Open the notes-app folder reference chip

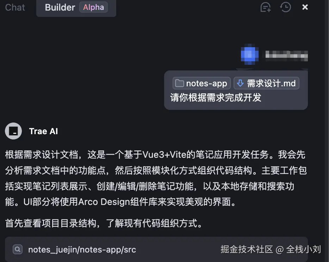[201, 83]
